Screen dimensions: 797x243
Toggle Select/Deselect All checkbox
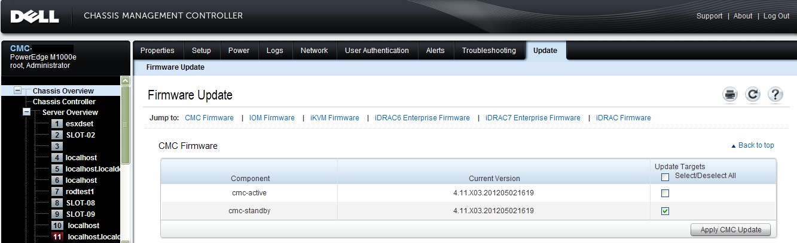tap(665, 177)
